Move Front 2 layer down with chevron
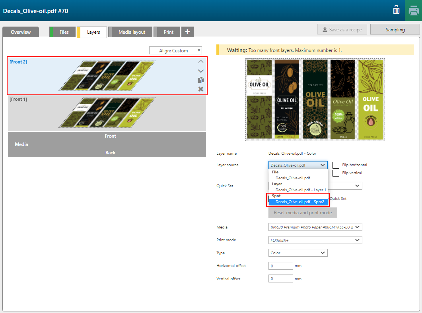This screenshot has width=422, height=313. click(x=201, y=71)
